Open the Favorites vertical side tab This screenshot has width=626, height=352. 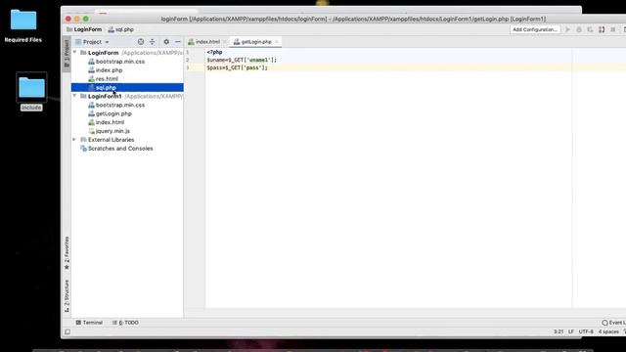[x=67, y=252]
